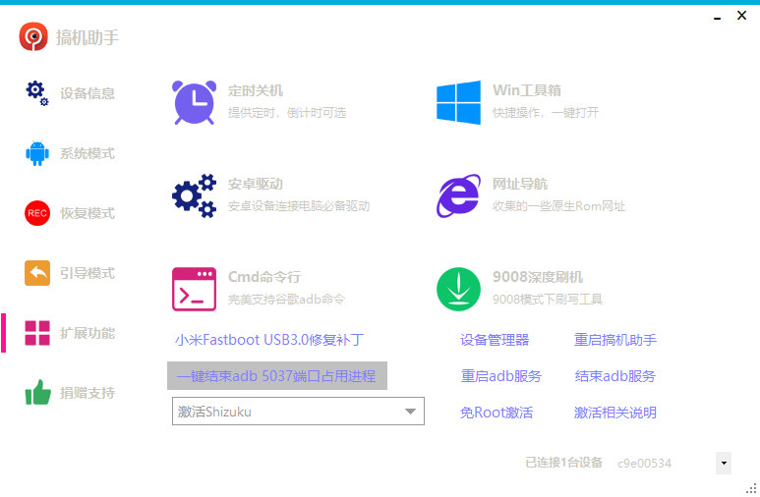760x497 pixels.
Task: Click the 重启adb服务 link
Action: click(500, 376)
